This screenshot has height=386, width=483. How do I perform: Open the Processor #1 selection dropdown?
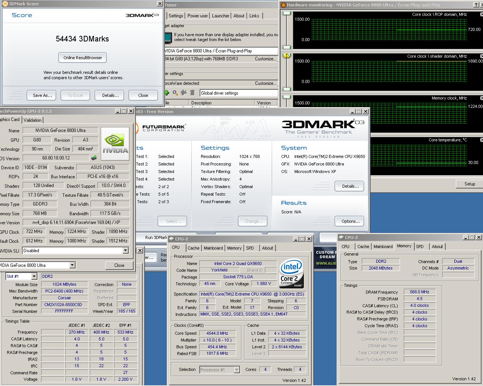coord(237,370)
